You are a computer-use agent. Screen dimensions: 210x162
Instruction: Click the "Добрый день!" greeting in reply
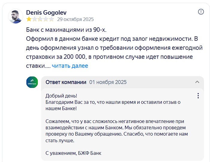[x=61, y=96]
